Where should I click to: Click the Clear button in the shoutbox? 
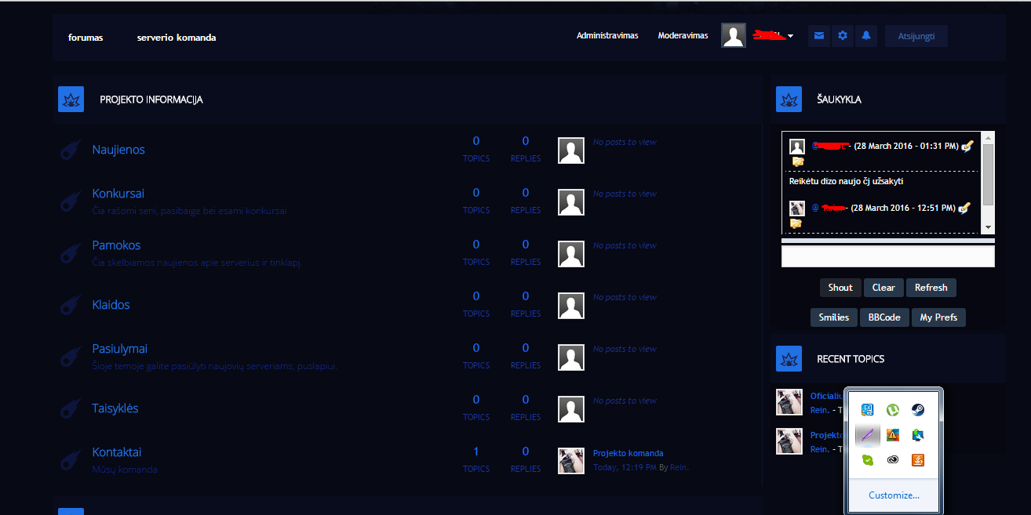[883, 288]
